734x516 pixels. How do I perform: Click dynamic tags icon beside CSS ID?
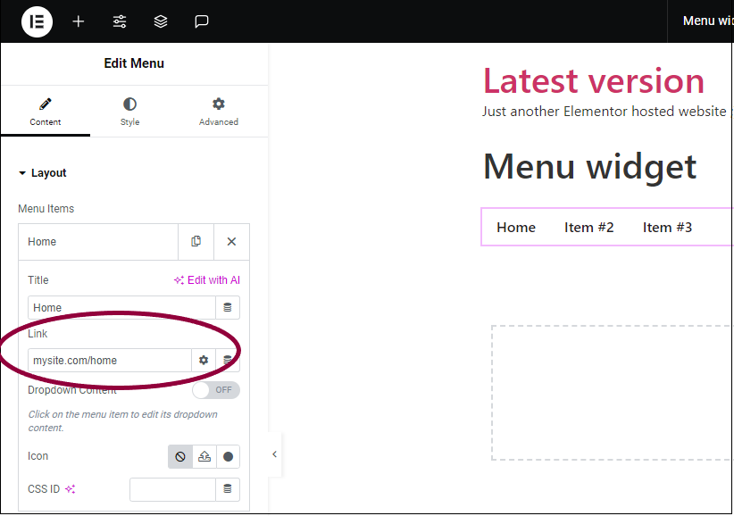tap(228, 489)
